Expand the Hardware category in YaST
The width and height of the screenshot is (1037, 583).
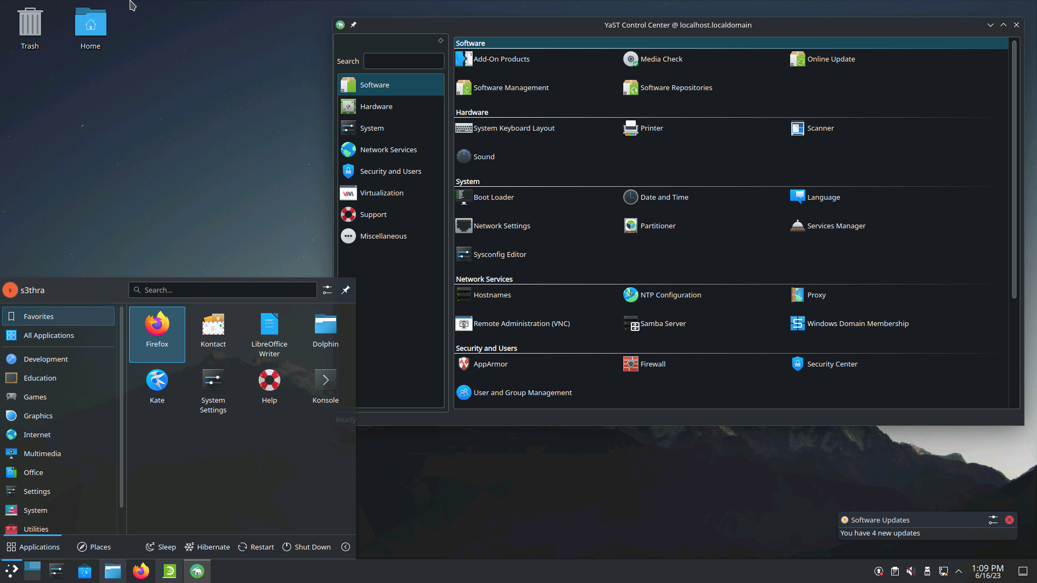click(x=376, y=106)
